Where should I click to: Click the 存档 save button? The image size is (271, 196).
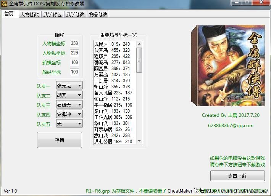point(60,140)
